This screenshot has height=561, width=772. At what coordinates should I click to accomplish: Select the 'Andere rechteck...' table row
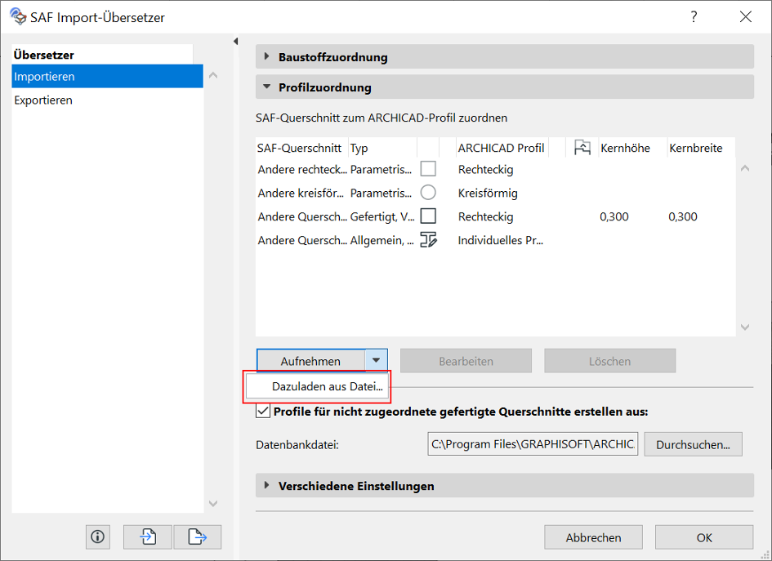pos(495,169)
